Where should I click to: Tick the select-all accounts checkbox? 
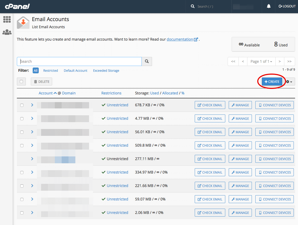(21, 82)
